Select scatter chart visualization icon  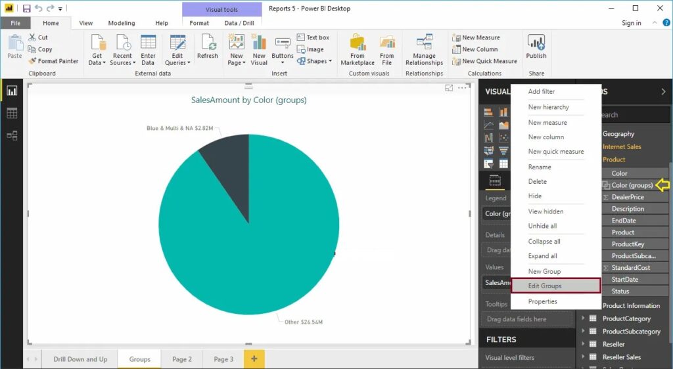[503, 138]
